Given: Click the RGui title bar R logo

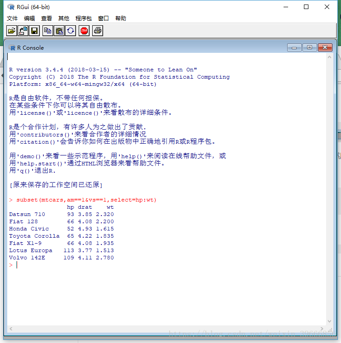Looking at the screenshot, I should pos(11,7).
